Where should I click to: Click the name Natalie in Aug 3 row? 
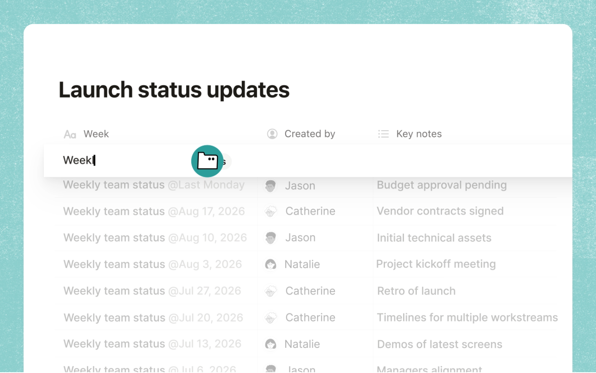pos(302,265)
